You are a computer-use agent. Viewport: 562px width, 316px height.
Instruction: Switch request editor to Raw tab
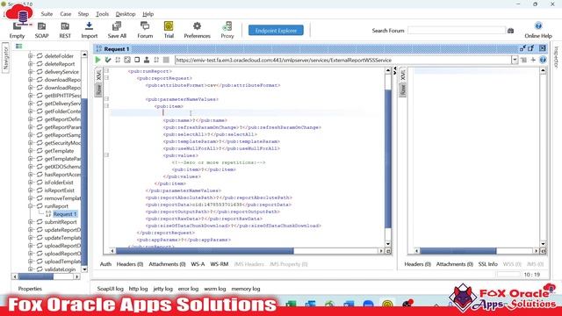(x=98, y=90)
